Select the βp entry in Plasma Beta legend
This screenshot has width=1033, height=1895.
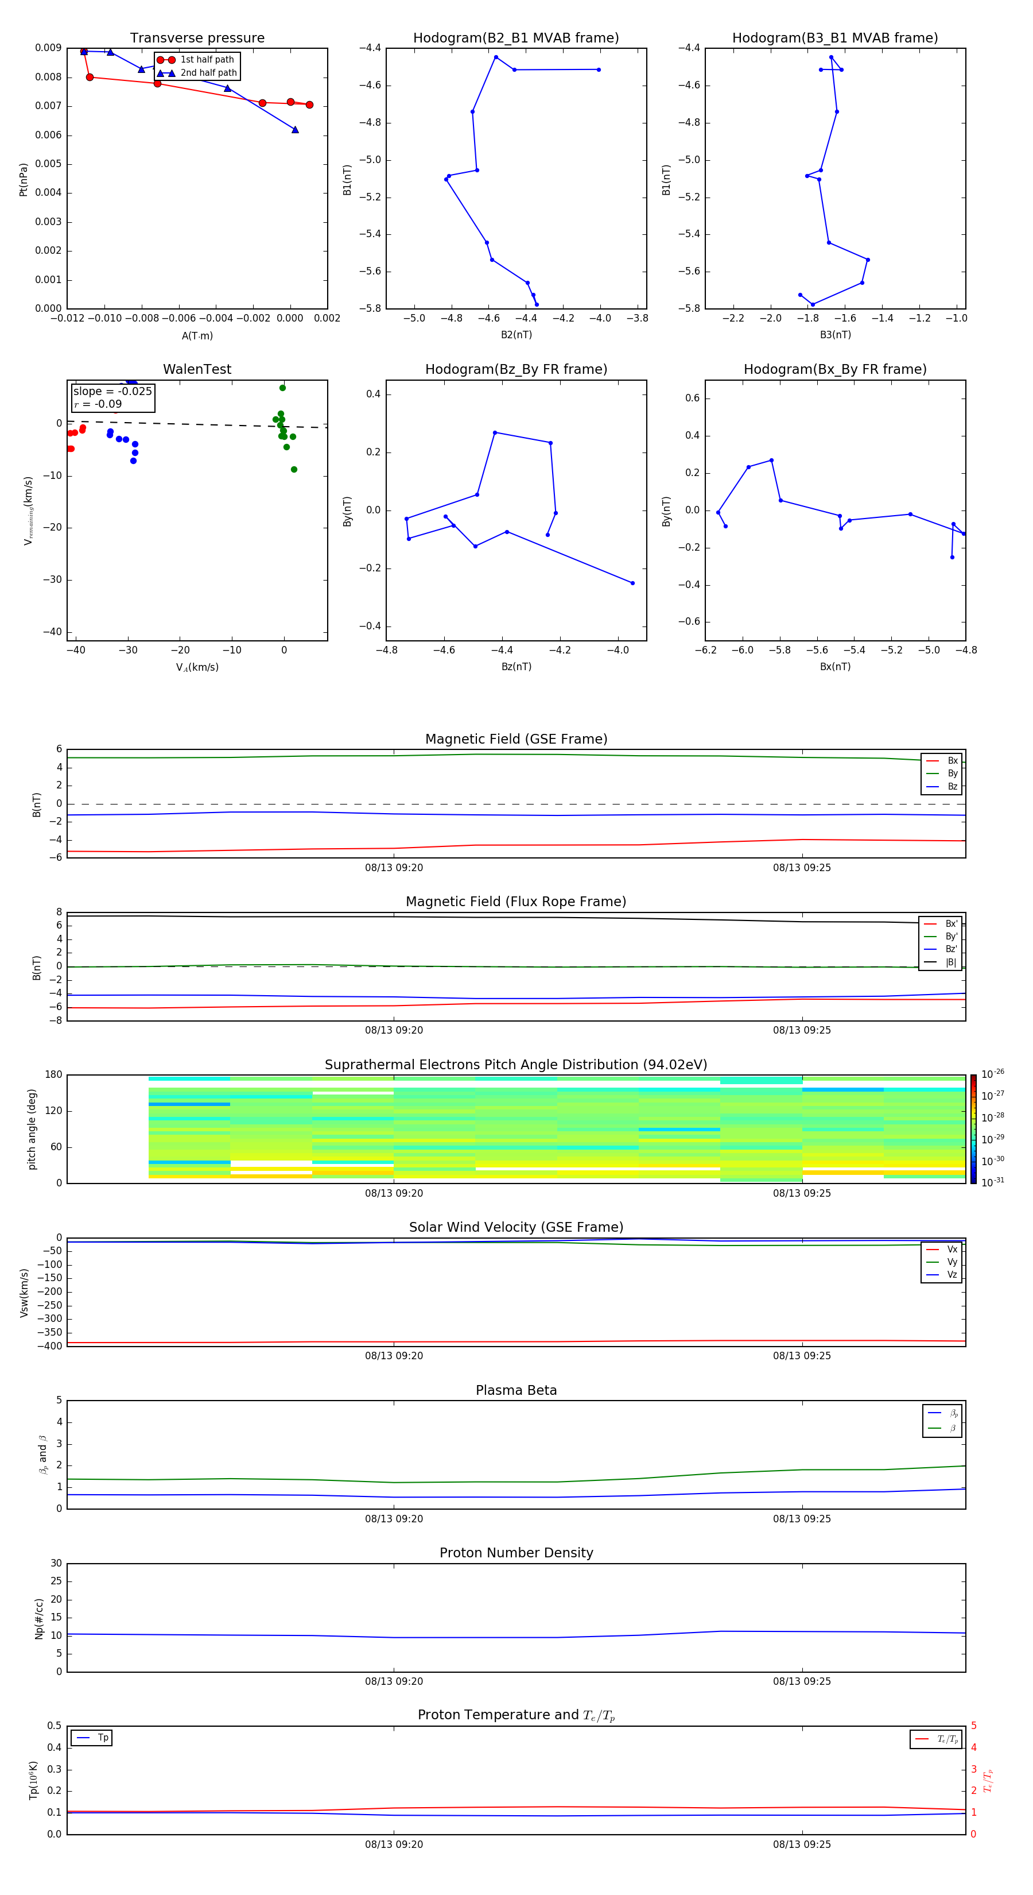tap(942, 1413)
